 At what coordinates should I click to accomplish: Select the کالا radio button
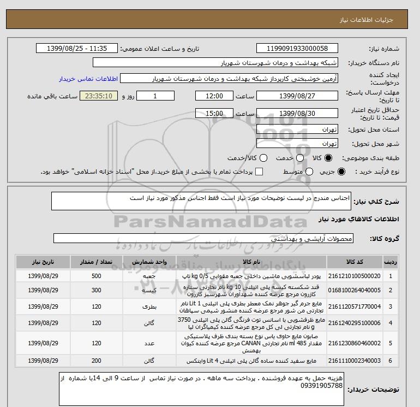point(328,158)
